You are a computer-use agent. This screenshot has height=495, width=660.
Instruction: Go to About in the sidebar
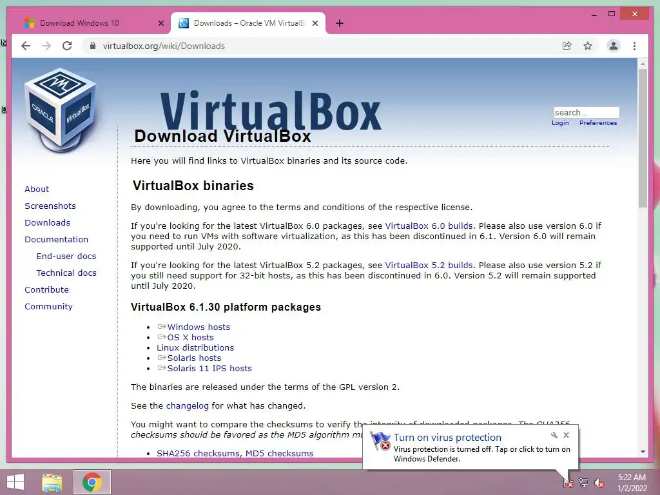tap(37, 189)
